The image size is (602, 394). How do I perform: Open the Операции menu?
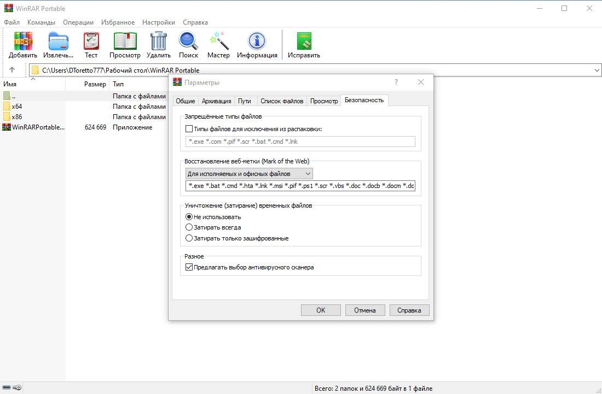pos(78,22)
